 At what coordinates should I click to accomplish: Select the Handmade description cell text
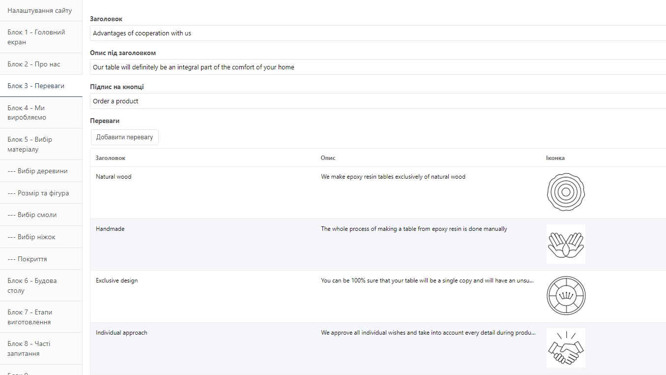click(414, 229)
